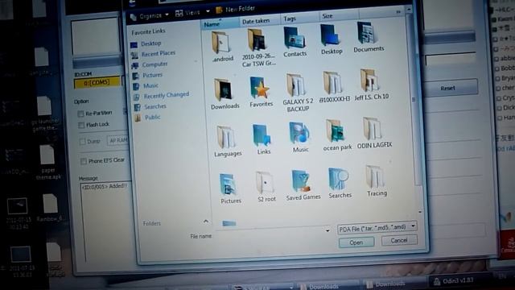This screenshot has height=290, width=515.
Task: Open the ODIN LAGFIX folder
Action: coord(374,133)
